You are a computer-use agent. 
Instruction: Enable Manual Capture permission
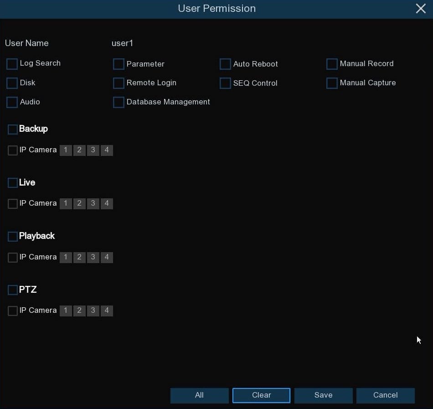click(x=332, y=83)
